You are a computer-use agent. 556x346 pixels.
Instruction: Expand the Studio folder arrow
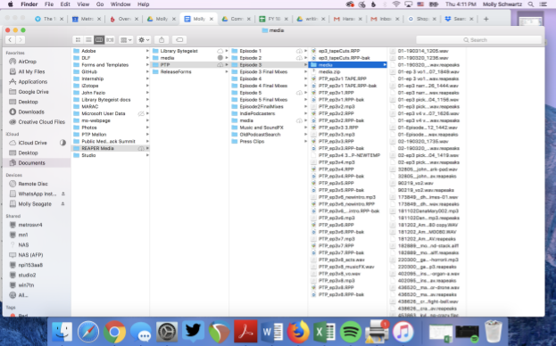point(147,155)
